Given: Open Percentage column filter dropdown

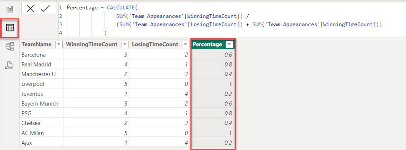Looking at the screenshot, I should coord(230,45).
